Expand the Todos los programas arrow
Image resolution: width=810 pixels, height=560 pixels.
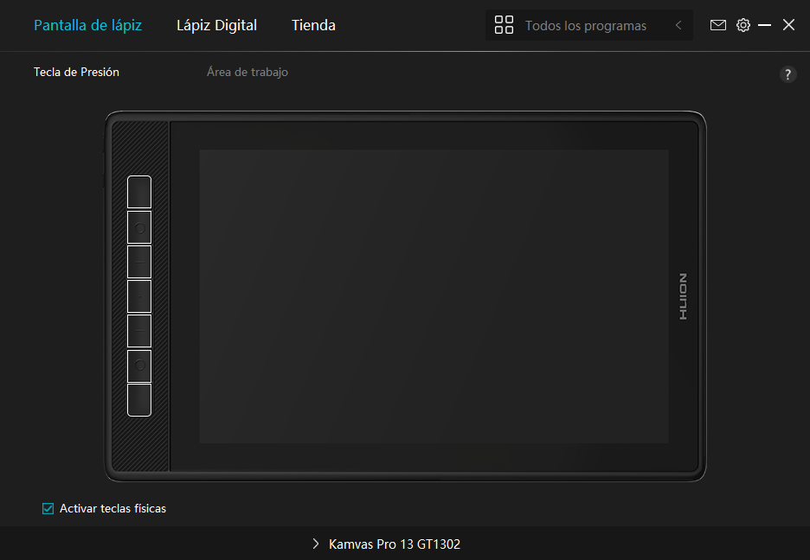point(678,25)
